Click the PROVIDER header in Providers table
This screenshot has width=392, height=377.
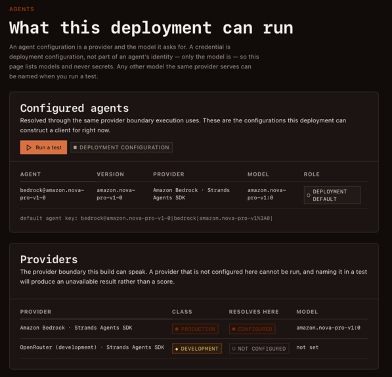(35, 312)
